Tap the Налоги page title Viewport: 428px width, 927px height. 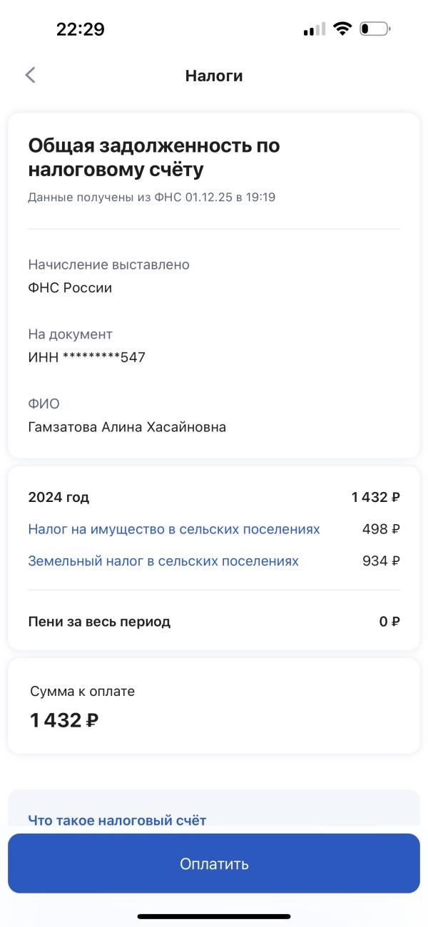(x=214, y=76)
